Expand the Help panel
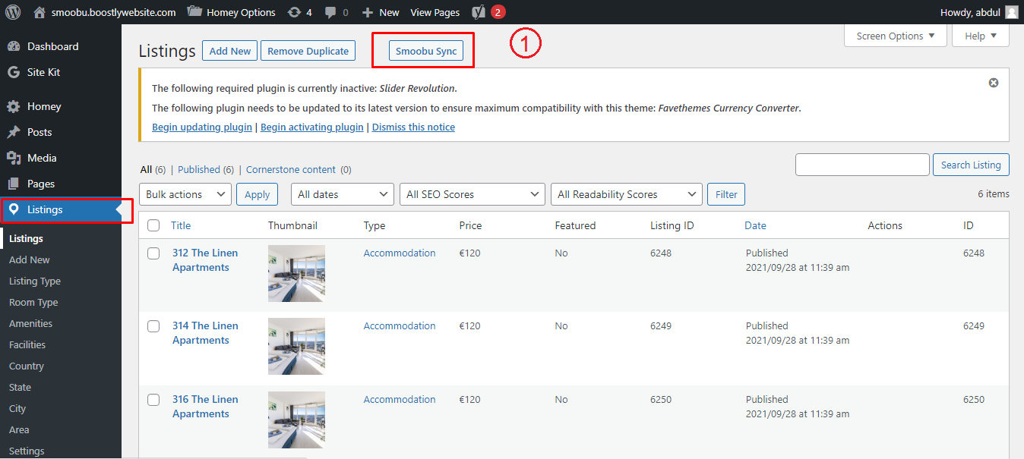The image size is (1024, 459). coord(981,36)
